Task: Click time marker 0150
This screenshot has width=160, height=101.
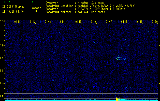Action: [155, 22]
